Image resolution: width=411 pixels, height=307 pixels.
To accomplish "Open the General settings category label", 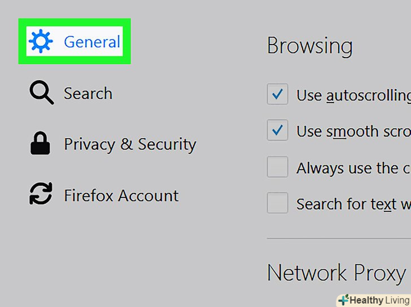I will tap(91, 42).
